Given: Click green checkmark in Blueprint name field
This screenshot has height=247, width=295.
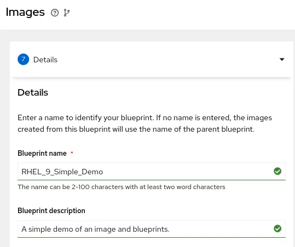Looking at the screenshot, I should [277, 171].
